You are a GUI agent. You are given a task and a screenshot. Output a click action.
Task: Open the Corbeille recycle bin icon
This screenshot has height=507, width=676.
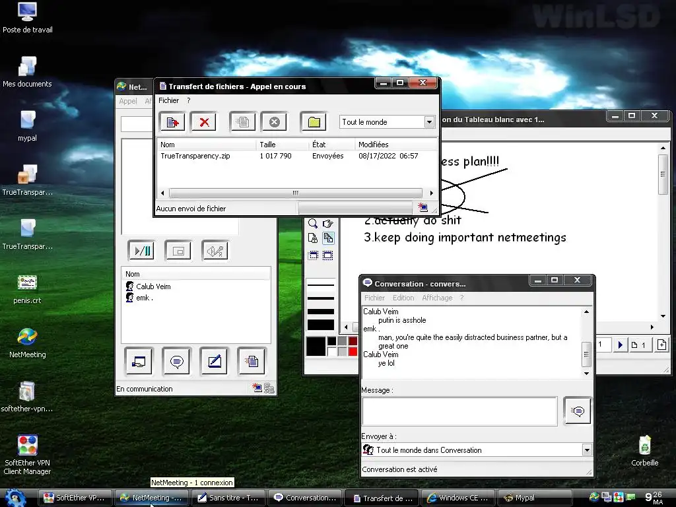click(644, 451)
